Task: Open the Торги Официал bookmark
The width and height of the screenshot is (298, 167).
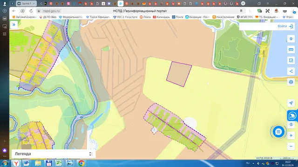Action: pyautogui.click(x=98, y=17)
